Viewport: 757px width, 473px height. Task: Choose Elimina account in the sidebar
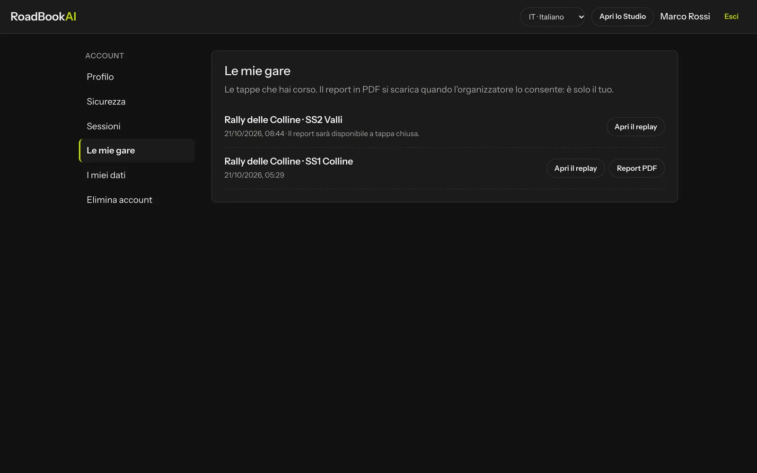point(137,200)
